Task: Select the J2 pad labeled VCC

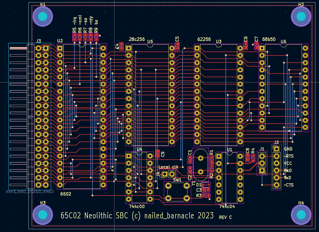Action: coord(277,163)
